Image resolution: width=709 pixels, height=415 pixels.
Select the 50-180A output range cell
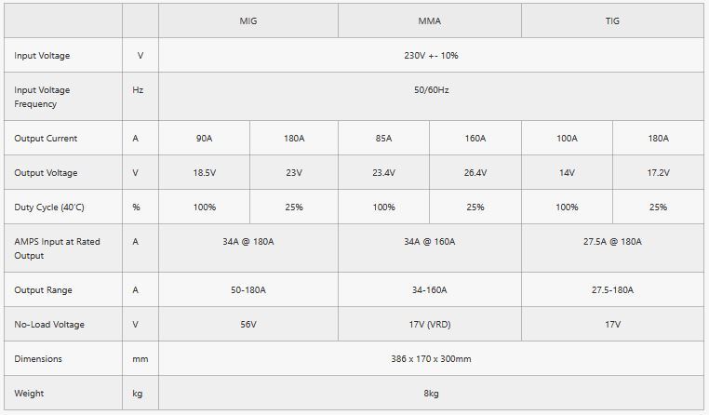pyautogui.click(x=248, y=289)
